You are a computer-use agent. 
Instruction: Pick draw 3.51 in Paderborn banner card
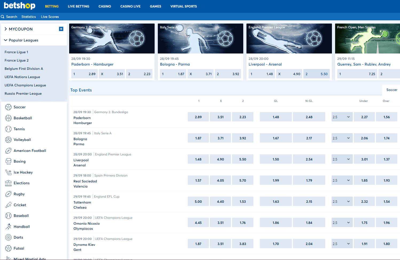[112, 74]
